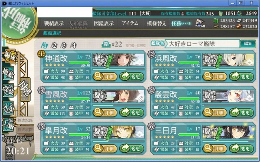Click 詳細 button for 神通改

105,76
